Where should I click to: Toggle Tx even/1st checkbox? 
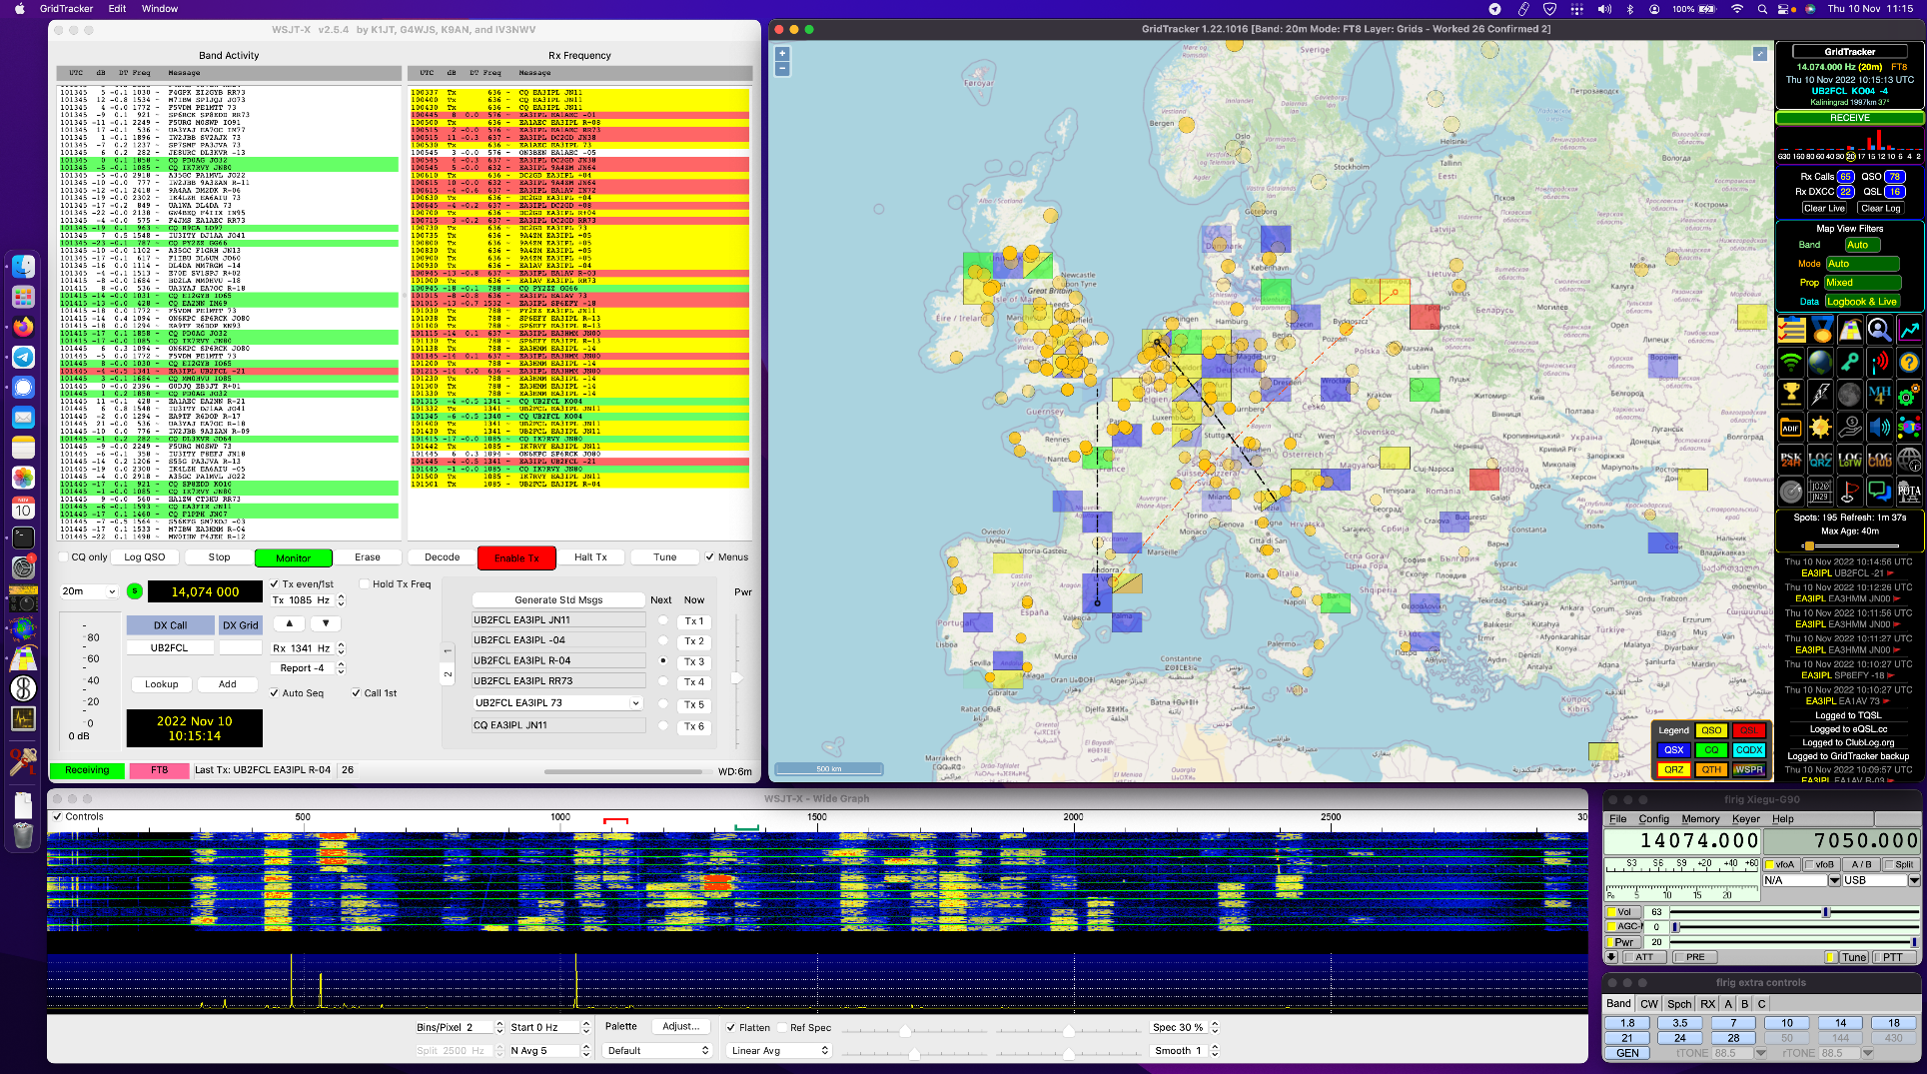coord(275,584)
